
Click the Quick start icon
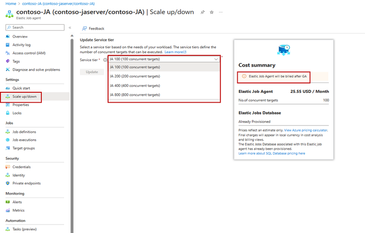8,88
